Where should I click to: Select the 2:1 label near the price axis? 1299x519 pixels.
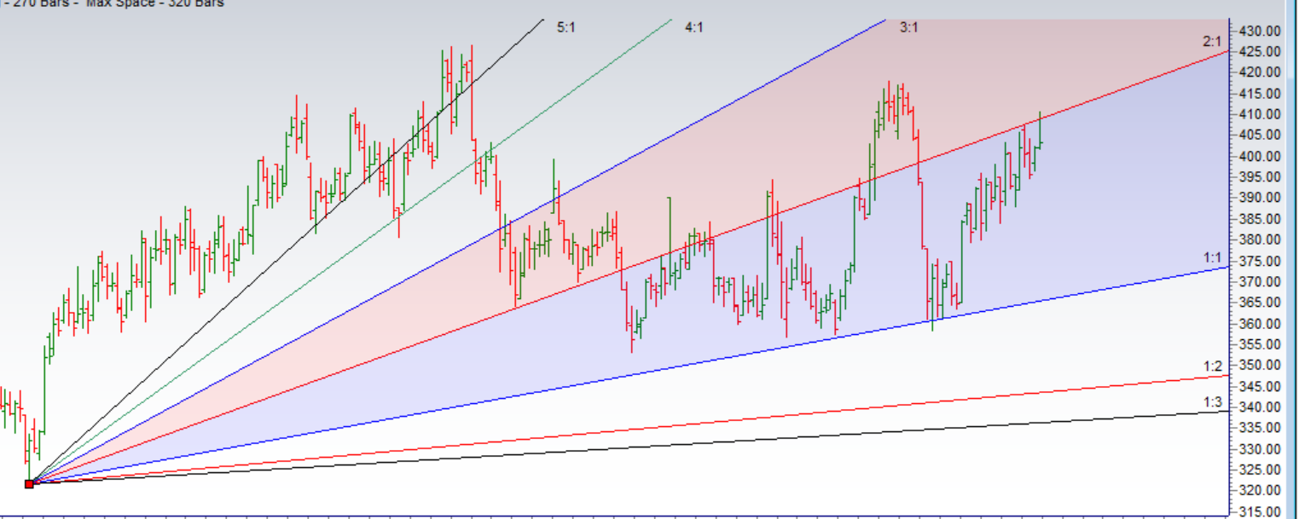1213,41
